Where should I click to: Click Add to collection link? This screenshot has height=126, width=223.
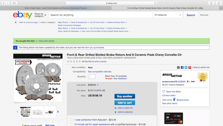tap(125, 112)
